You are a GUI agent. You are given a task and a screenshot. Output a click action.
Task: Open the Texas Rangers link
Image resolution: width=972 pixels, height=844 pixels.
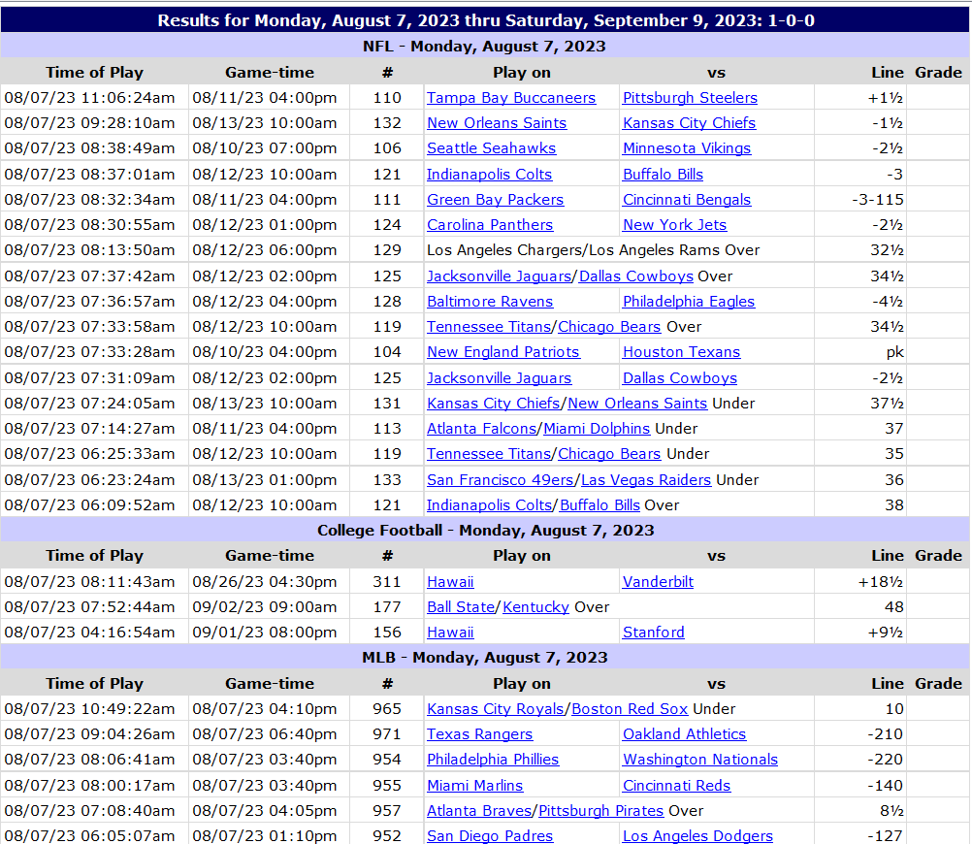480,734
